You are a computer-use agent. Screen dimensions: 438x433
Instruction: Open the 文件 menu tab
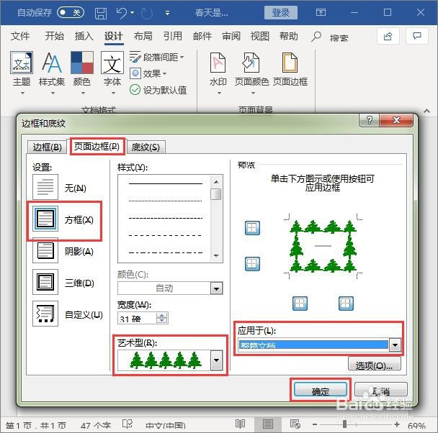[20, 36]
